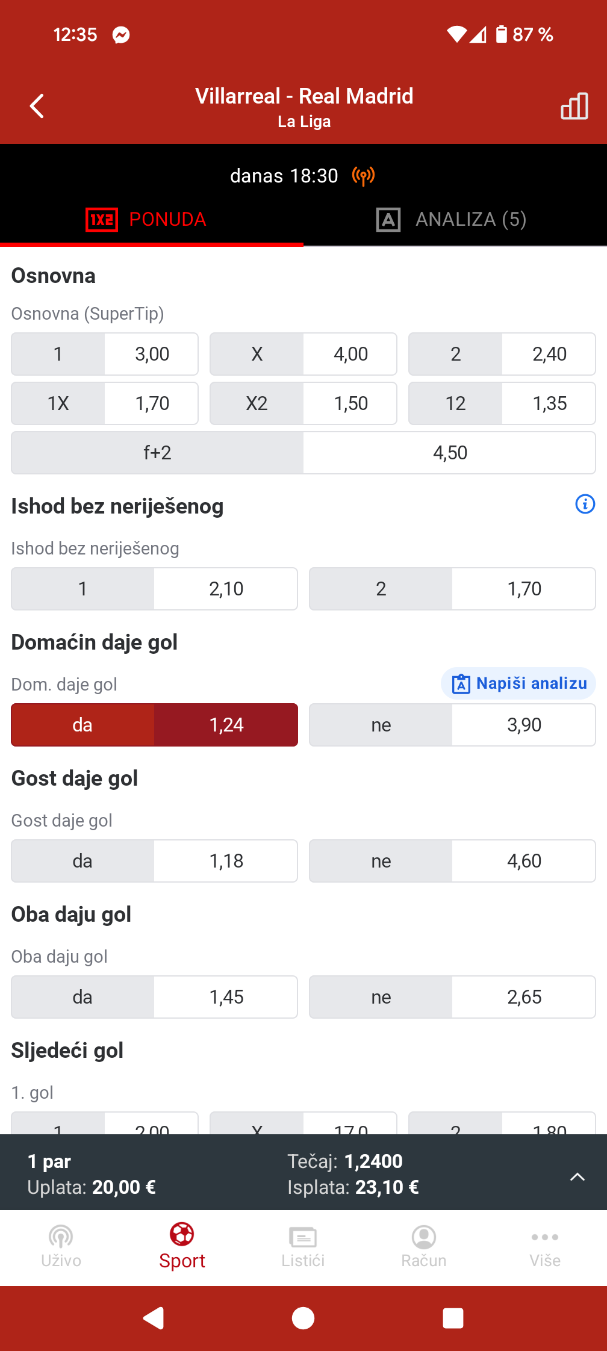Select Oba daju gol 'da' 1,45 odd
The height and width of the screenshot is (1351, 607).
click(x=154, y=997)
